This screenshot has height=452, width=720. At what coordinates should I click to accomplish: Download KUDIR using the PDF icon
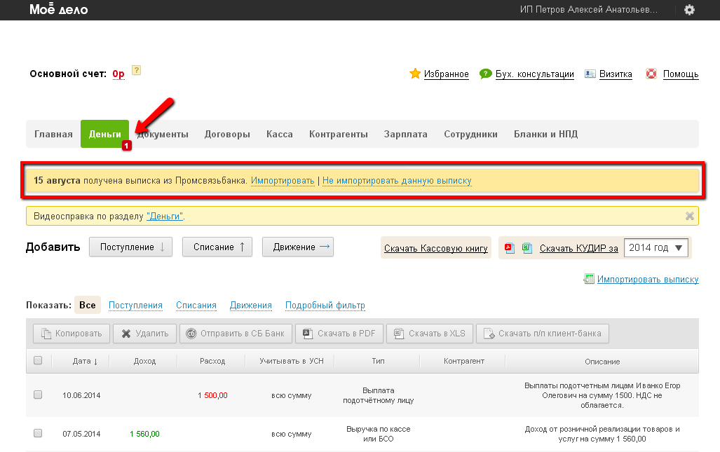[x=510, y=248]
